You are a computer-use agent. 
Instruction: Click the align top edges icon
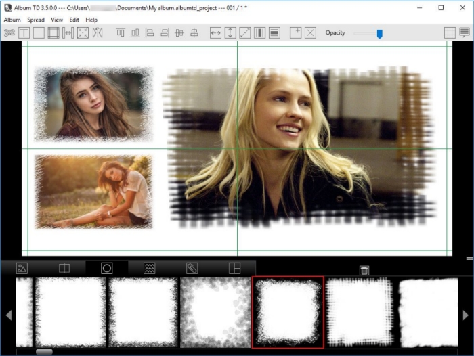[x=121, y=32]
